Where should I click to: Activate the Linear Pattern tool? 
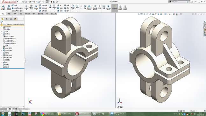(54, 7)
